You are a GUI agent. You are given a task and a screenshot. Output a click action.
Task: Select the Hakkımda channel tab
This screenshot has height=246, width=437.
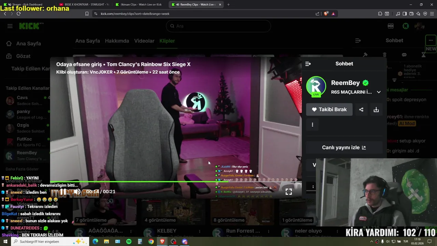click(x=117, y=41)
